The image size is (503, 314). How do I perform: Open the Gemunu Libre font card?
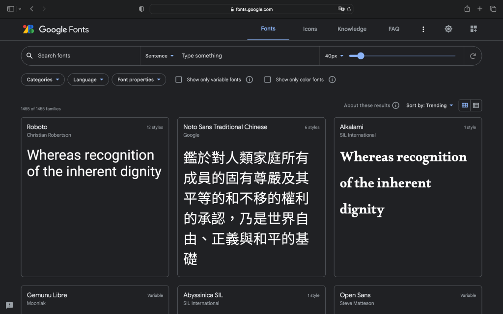pos(95,300)
